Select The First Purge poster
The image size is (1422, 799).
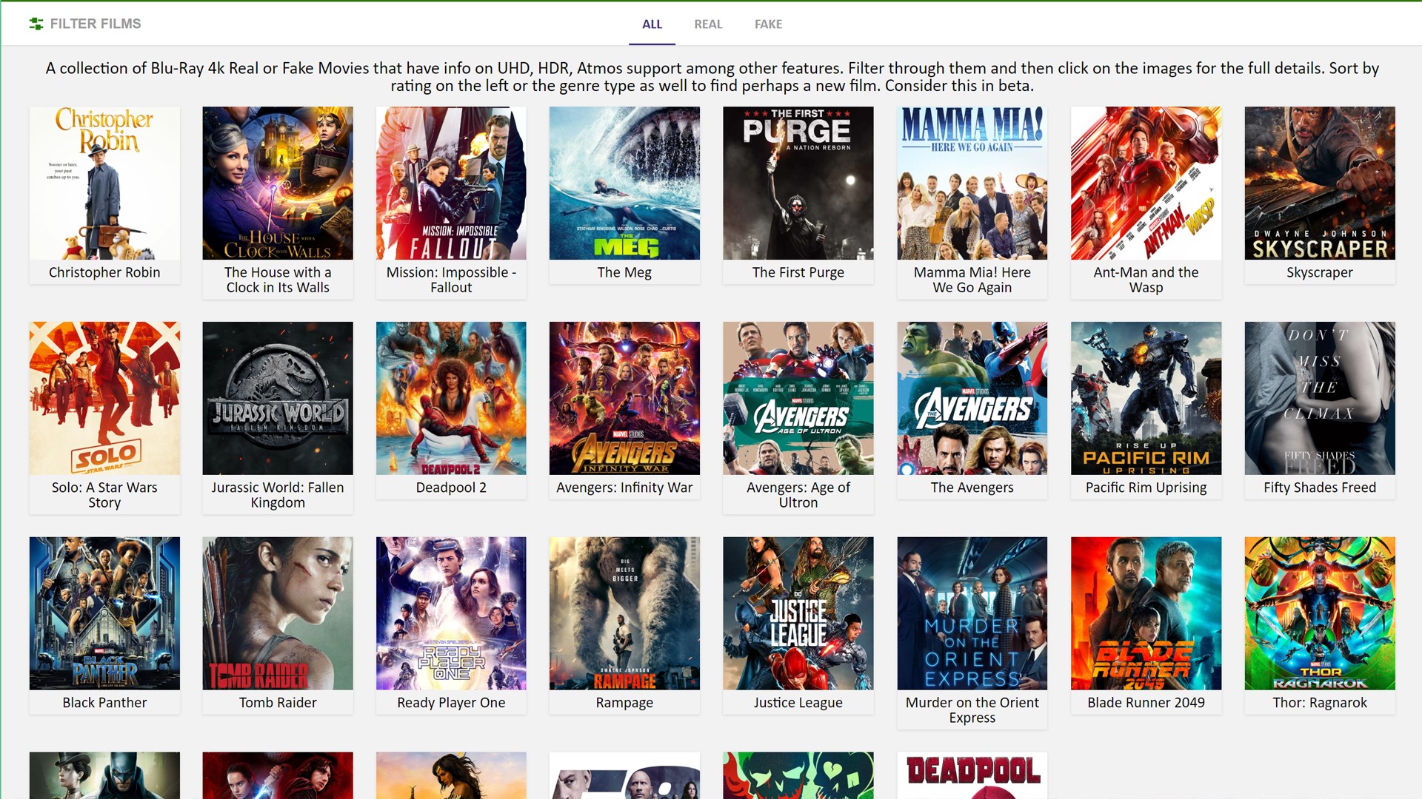798,183
